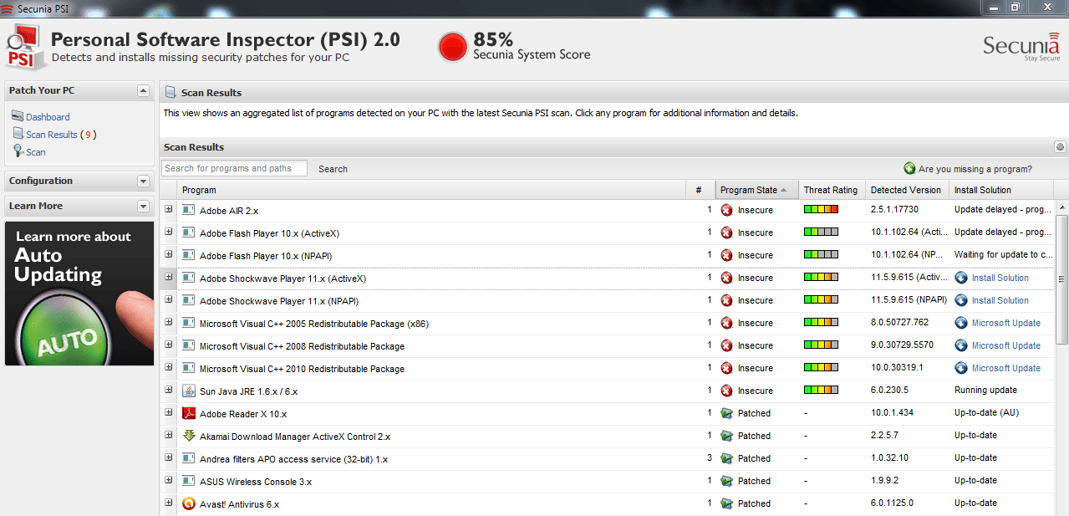Click the Are you missing a program? link
The width and height of the screenshot is (1069, 516).
click(975, 169)
